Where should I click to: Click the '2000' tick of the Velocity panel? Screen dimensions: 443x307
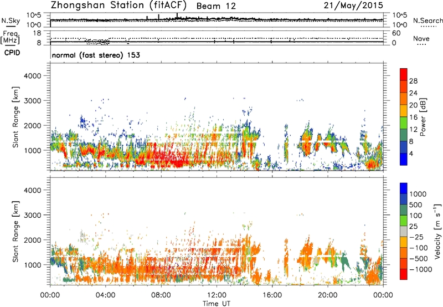(x=32, y=240)
